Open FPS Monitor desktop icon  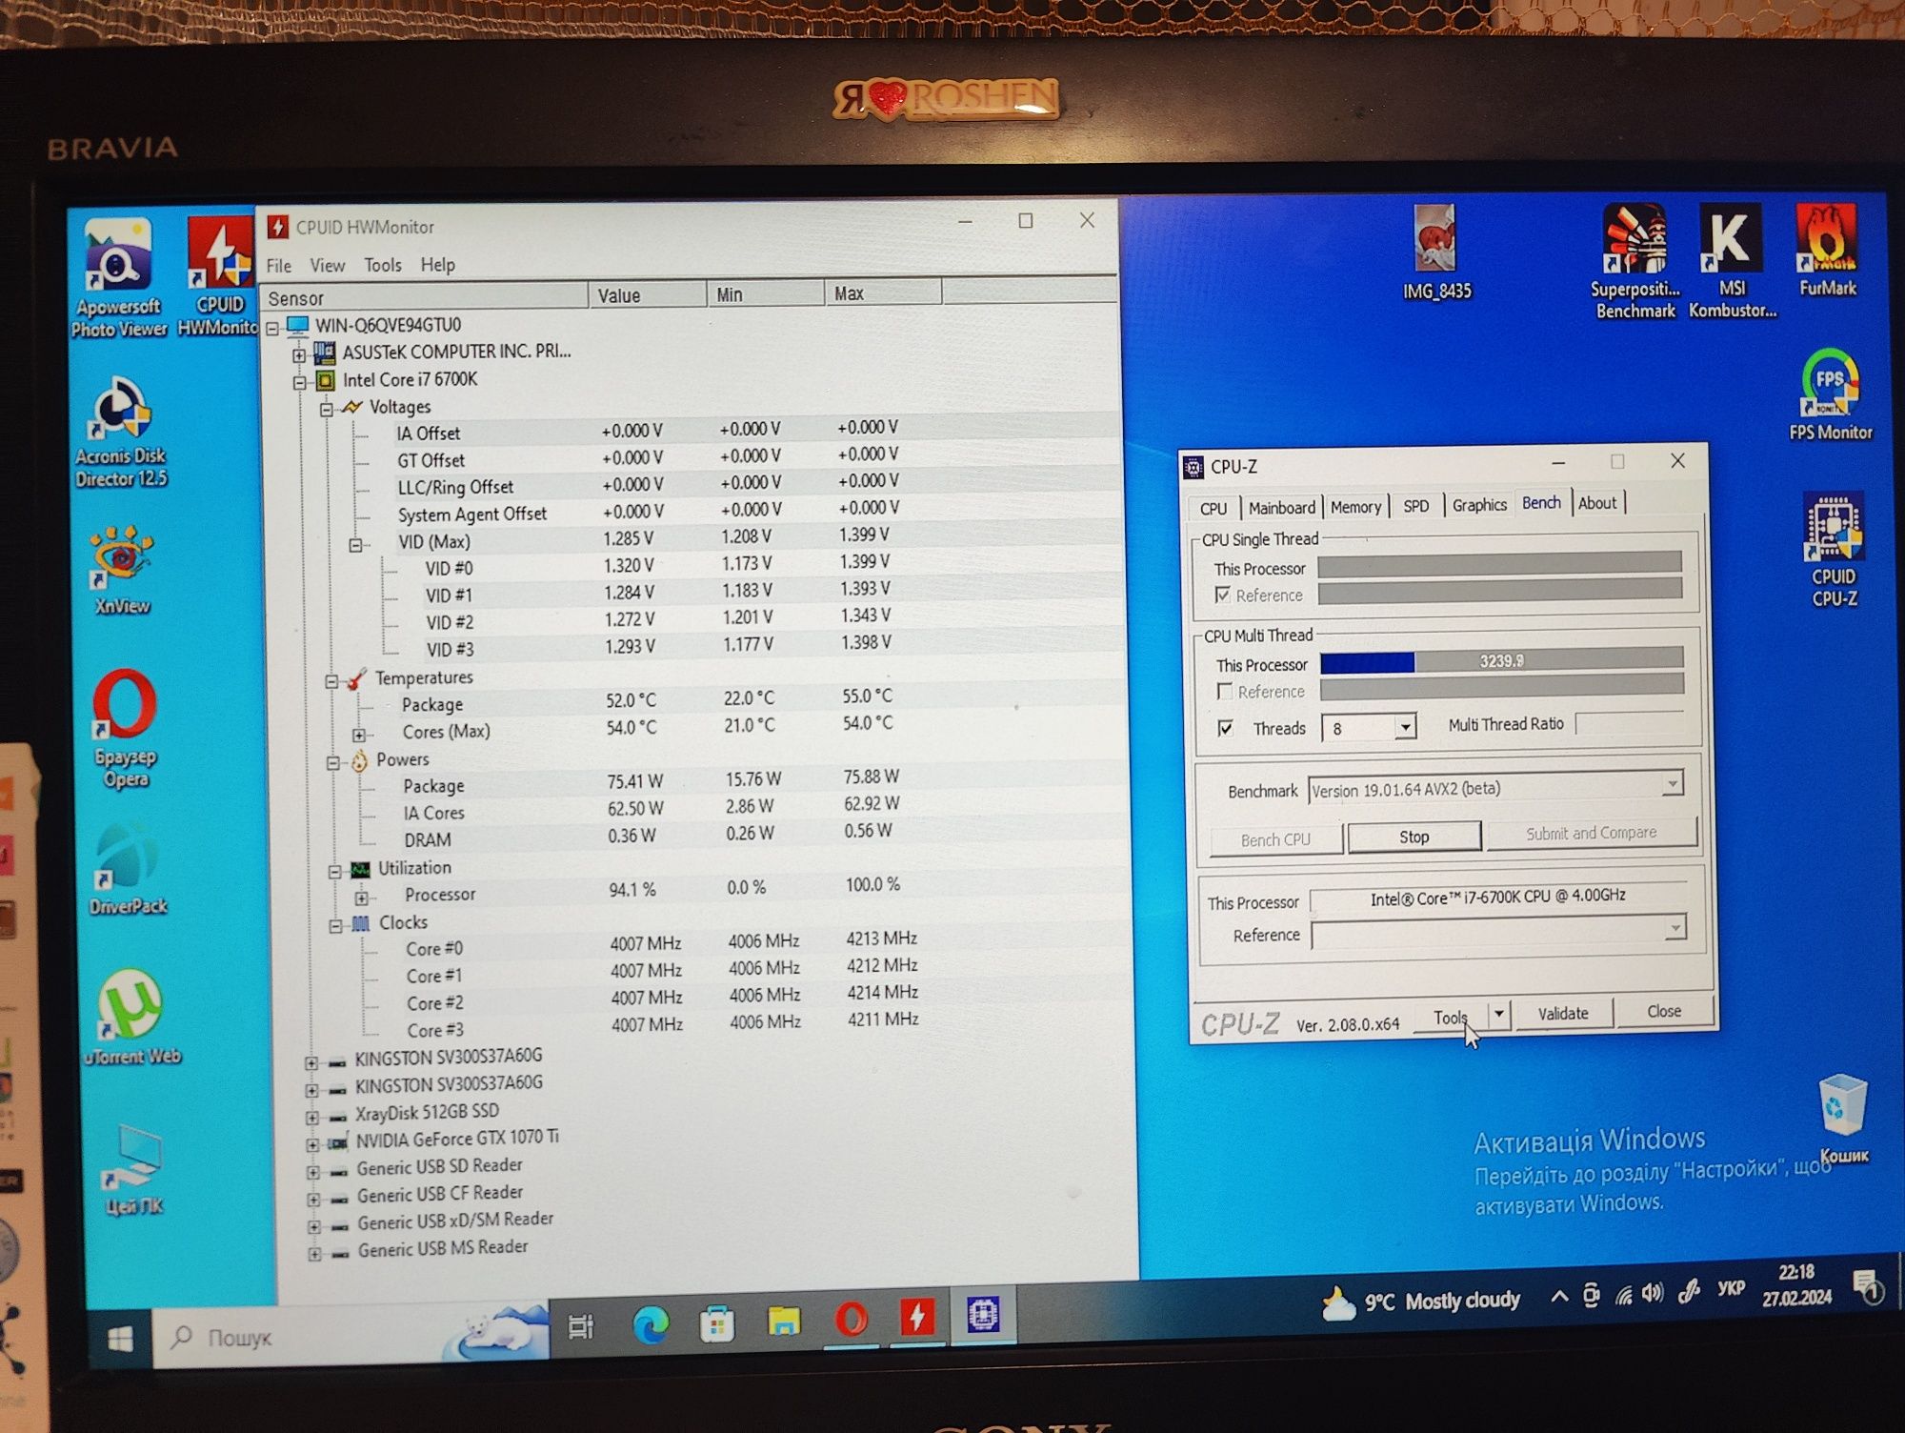1830,394
